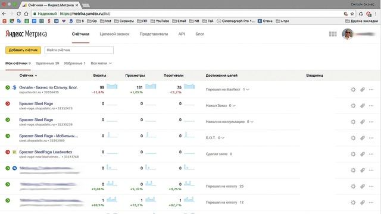Click tag icon in Браслет Steel Rage 31352473 row
The width and height of the screenshot is (381, 214).
click(x=363, y=106)
